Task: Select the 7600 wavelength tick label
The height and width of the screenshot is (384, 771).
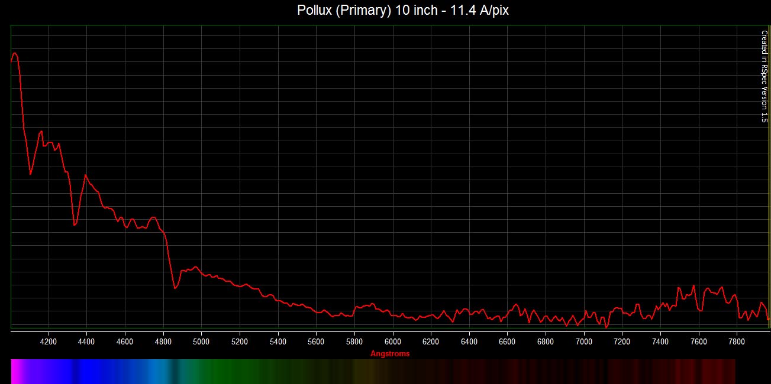Action: point(699,341)
